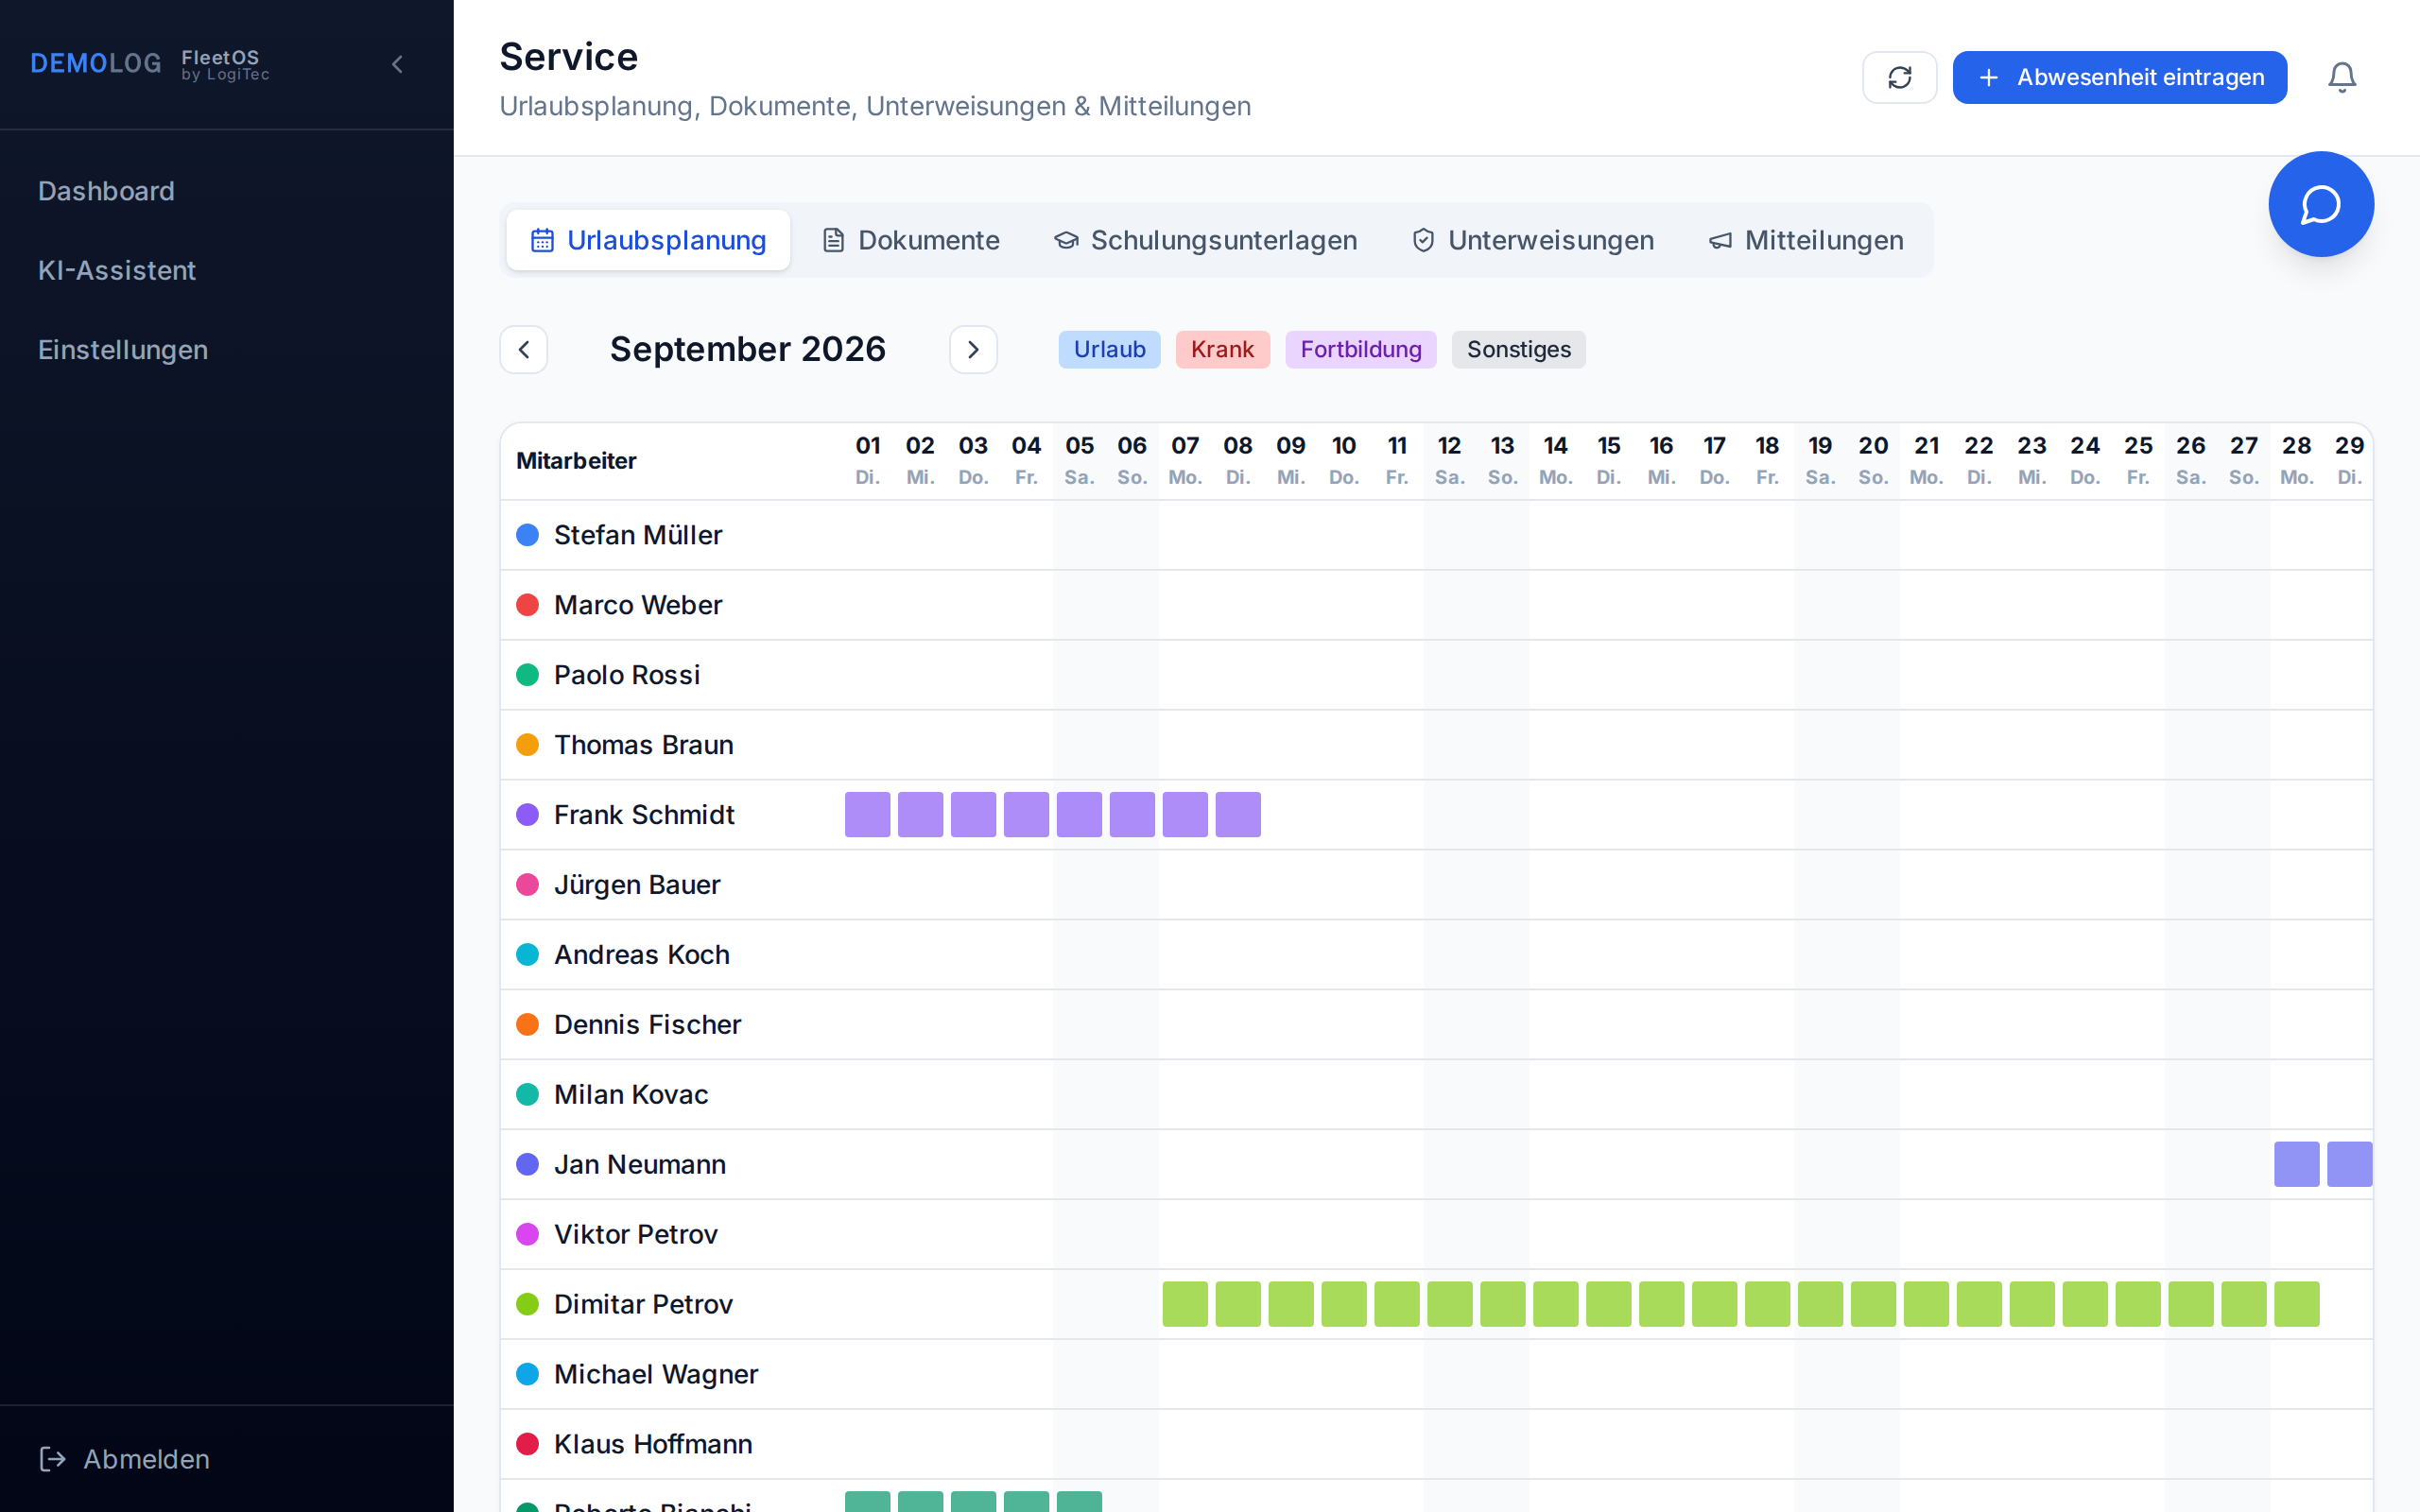2420x1512 pixels.
Task: Open the Mitteilungen tab
Action: (x=1806, y=240)
